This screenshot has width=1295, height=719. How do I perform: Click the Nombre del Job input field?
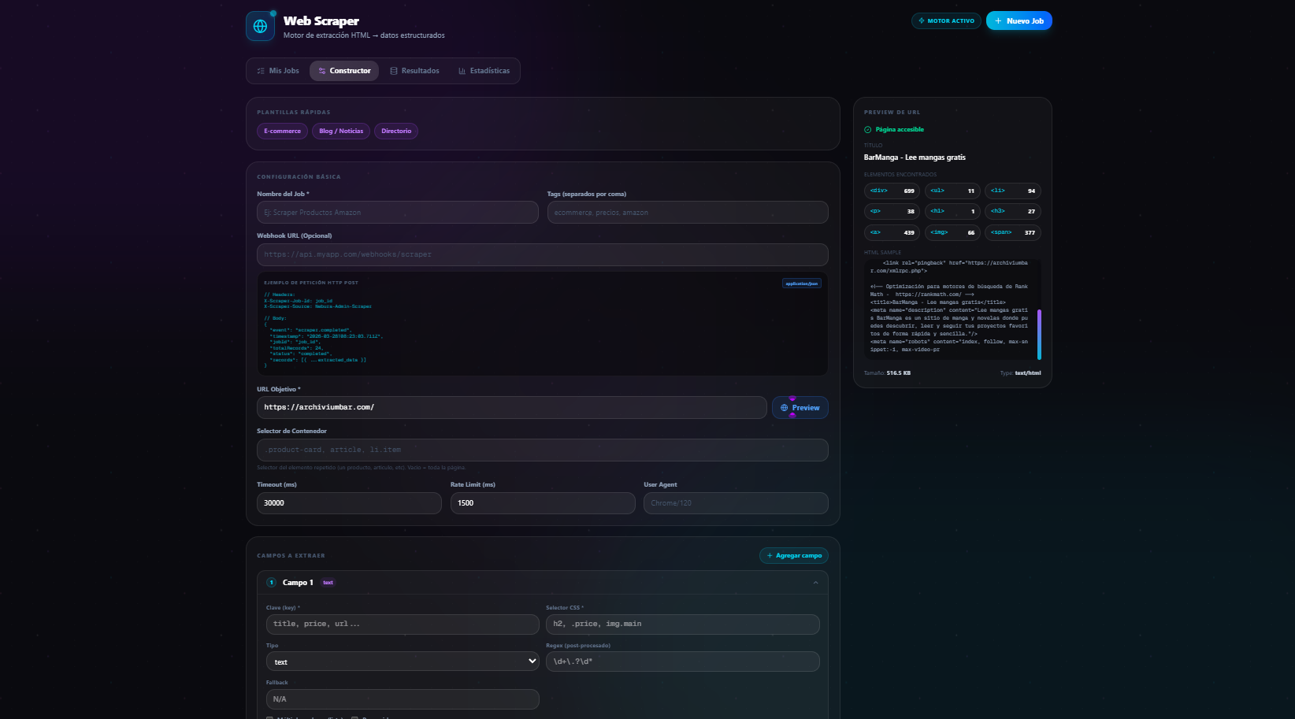[397, 213]
